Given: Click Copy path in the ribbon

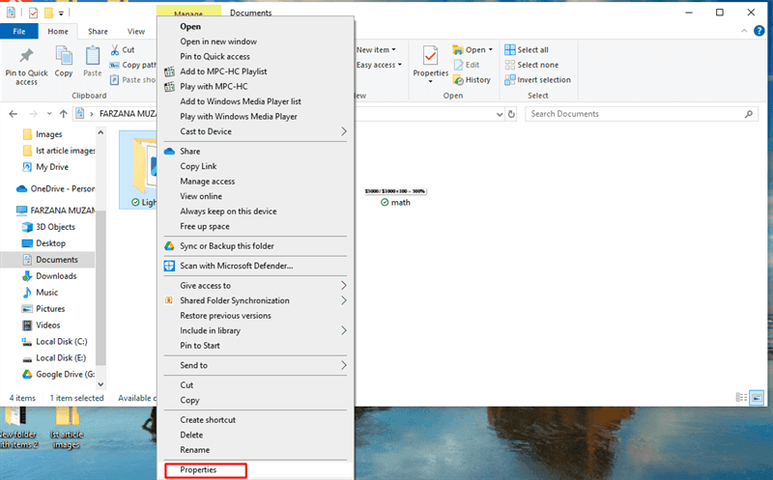Looking at the screenshot, I should tap(133, 65).
